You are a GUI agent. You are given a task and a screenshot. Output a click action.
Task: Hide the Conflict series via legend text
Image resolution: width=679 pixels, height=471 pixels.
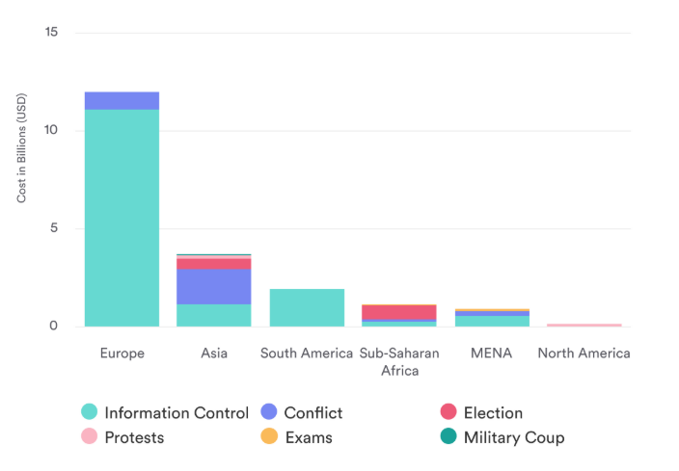pyautogui.click(x=312, y=413)
